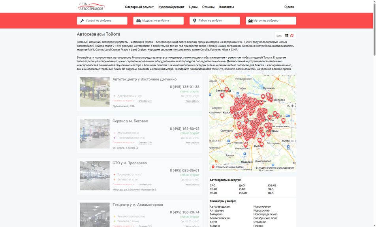Call 8 (495) 135-01-38
Screen dimensions: 376x227
pos(185,87)
